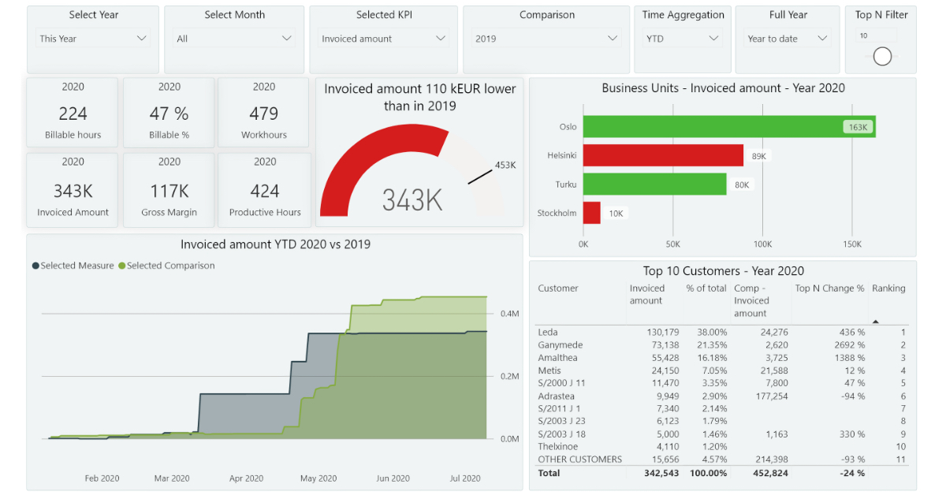
Task: Click the Ranking column sort arrow
Action: (x=875, y=321)
